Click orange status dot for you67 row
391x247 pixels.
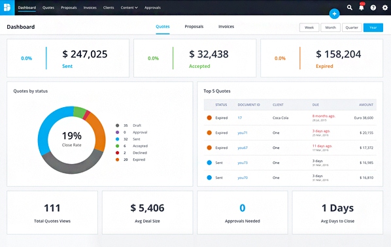coord(209,148)
